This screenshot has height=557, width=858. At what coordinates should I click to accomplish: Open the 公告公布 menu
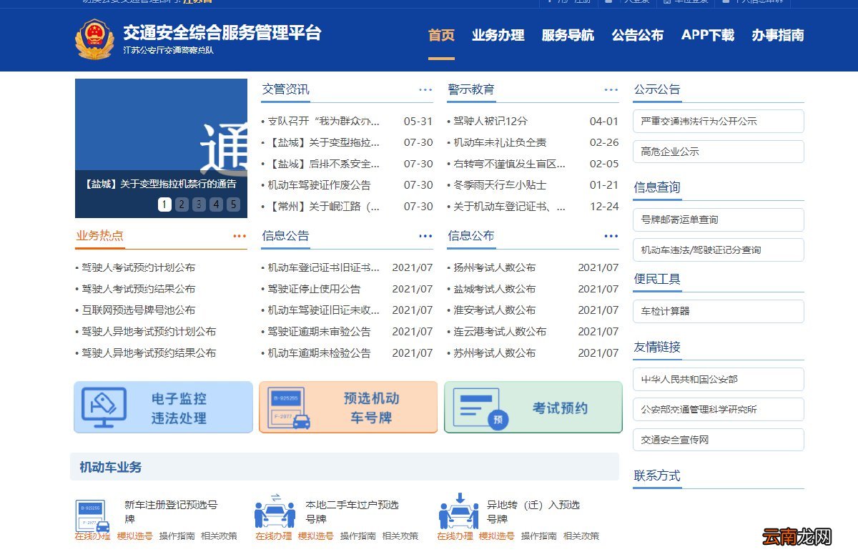638,35
